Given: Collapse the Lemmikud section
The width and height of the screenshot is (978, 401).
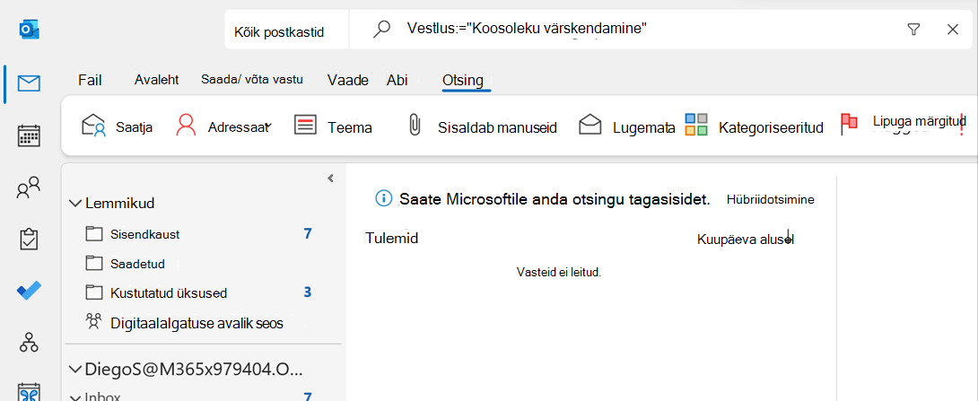Looking at the screenshot, I should tap(76, 203).
